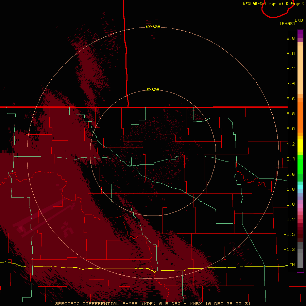Viewport: 306px width, 306px height.
Task: Click the 2.6 scale value
Action: click(291, 174)
